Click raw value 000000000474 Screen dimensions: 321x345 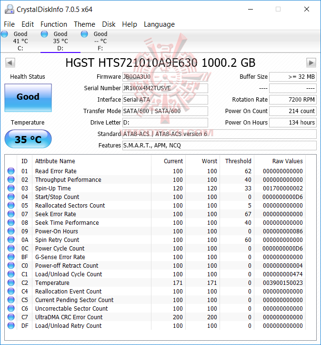283,274
